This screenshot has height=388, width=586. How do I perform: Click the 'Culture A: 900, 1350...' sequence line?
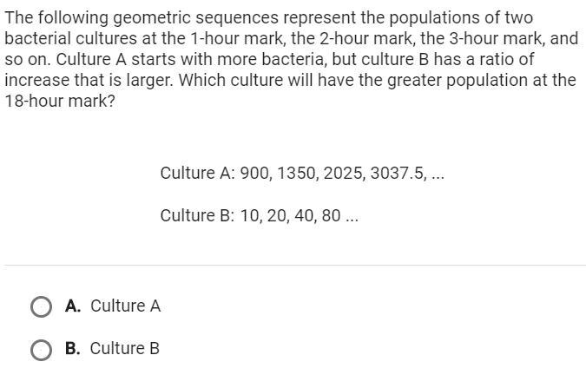coord(301,174)
